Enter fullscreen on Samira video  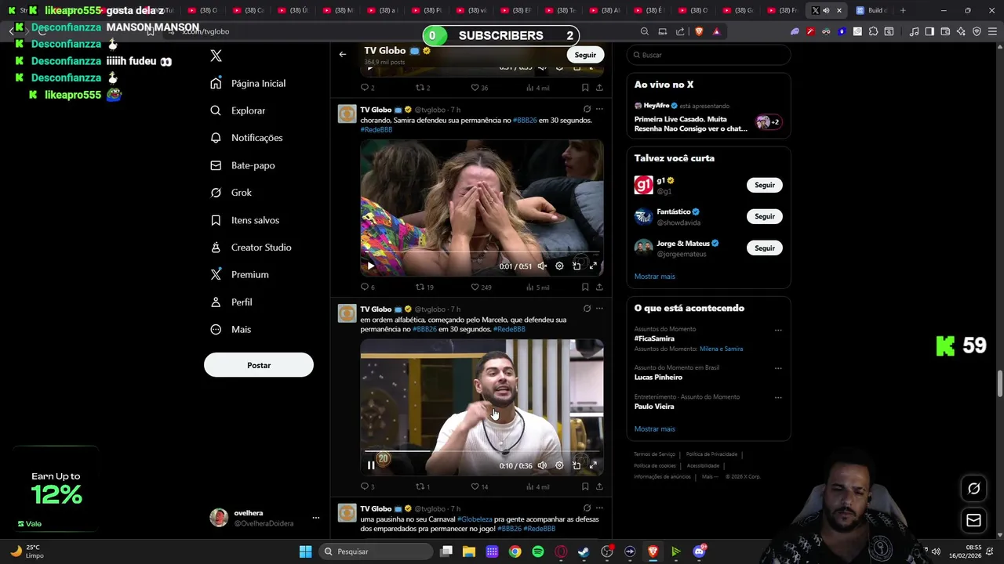point(594,266)
